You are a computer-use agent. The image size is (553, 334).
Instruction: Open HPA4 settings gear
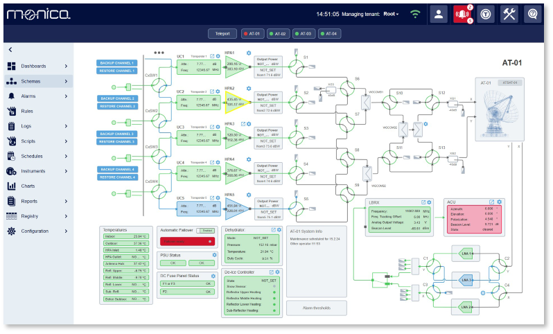tap(249, 159)
